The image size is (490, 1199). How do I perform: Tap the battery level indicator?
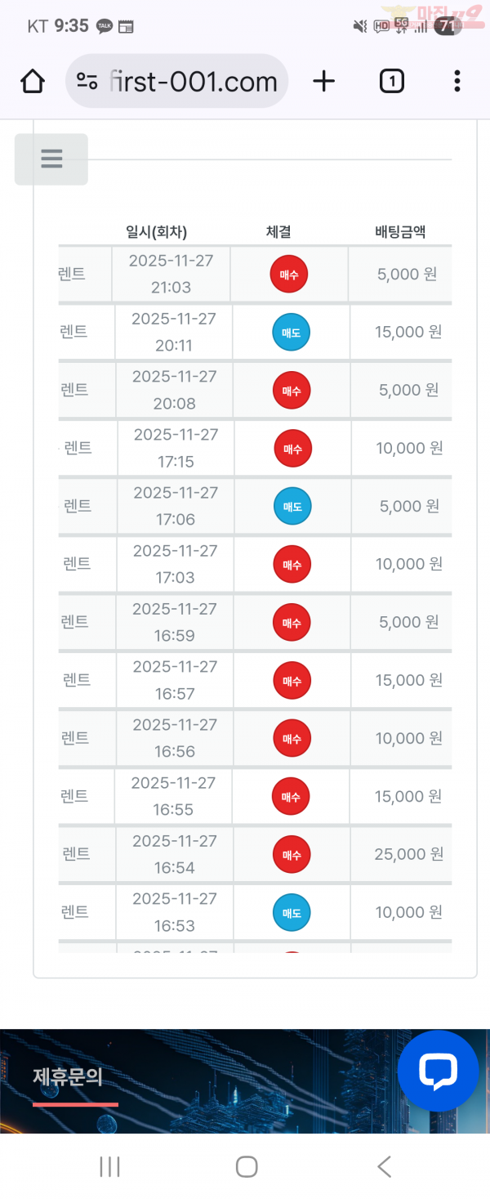pyautogui.click(x=448, y=25)
